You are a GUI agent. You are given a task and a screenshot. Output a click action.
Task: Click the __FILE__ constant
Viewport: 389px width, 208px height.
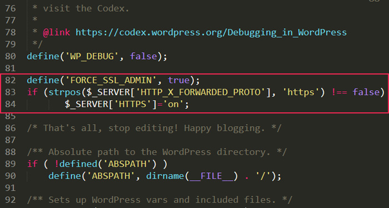(211, 176)
